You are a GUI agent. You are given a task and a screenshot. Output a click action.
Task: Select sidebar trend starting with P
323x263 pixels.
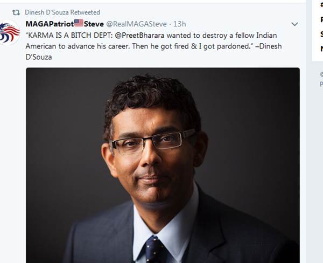(x=321, y=19)
